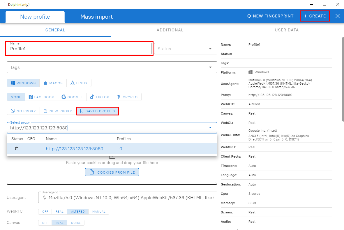This screenshot has width=344, height=230.
Task: Set WebRTC to MANUAL
Action: point(99,212)
